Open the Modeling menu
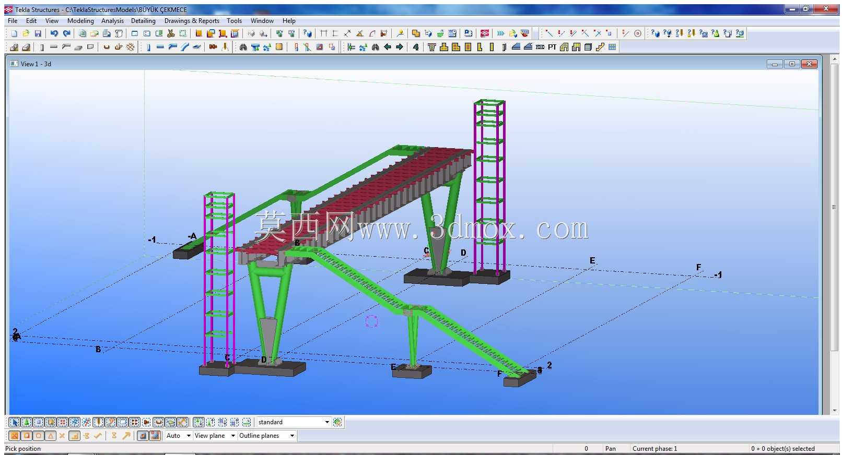 tap(80, 21)
